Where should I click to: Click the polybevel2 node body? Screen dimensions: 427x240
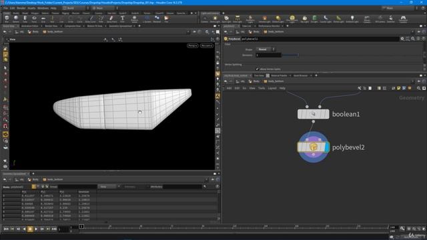click(x=313, y=147)
